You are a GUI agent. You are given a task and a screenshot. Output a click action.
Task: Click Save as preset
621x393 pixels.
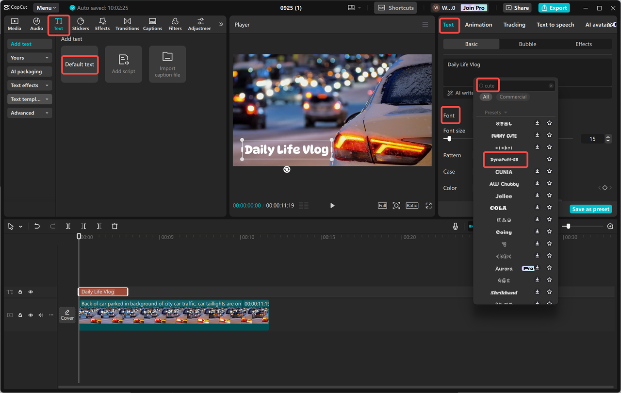(x=590, y=209)
